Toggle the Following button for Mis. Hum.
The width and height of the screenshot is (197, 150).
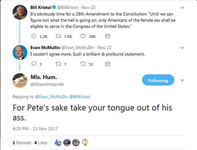pyautogui.click(x=158, y=80)
